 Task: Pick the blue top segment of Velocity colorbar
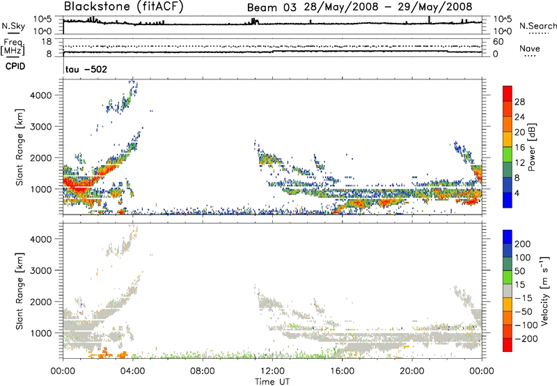tap(508, 237)
